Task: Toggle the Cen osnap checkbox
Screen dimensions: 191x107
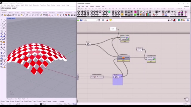Action: click(20, 101)
